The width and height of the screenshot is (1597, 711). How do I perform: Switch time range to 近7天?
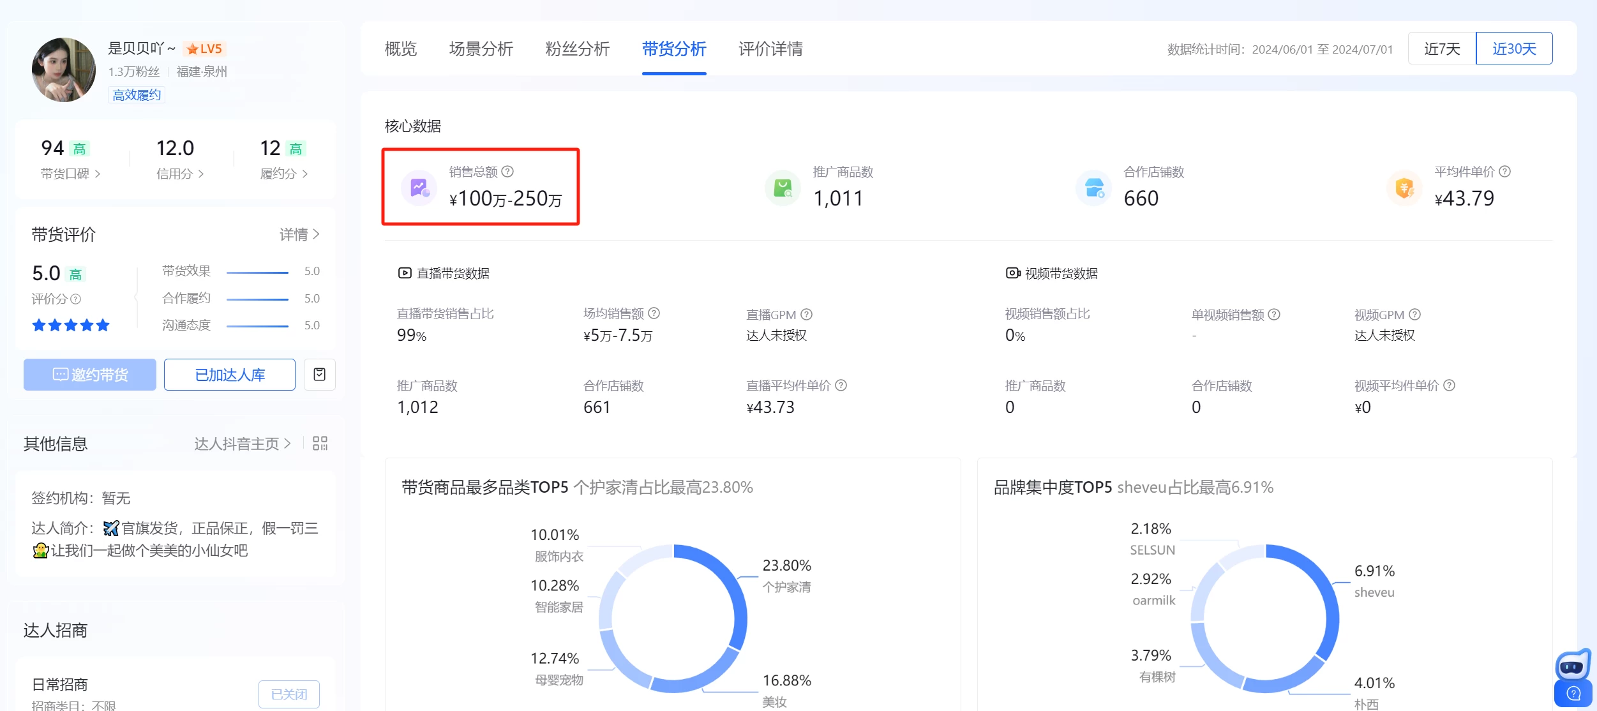tap(1441, 48)
